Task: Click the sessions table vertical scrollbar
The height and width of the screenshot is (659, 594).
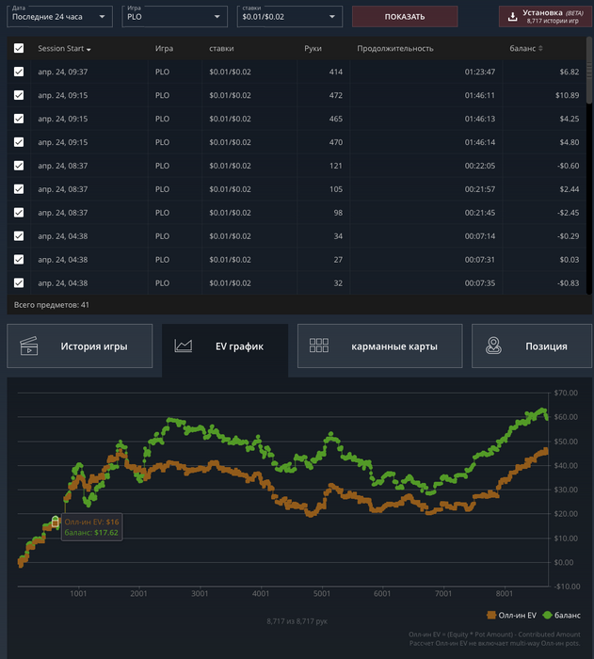Action: click(x=589, y=72)
